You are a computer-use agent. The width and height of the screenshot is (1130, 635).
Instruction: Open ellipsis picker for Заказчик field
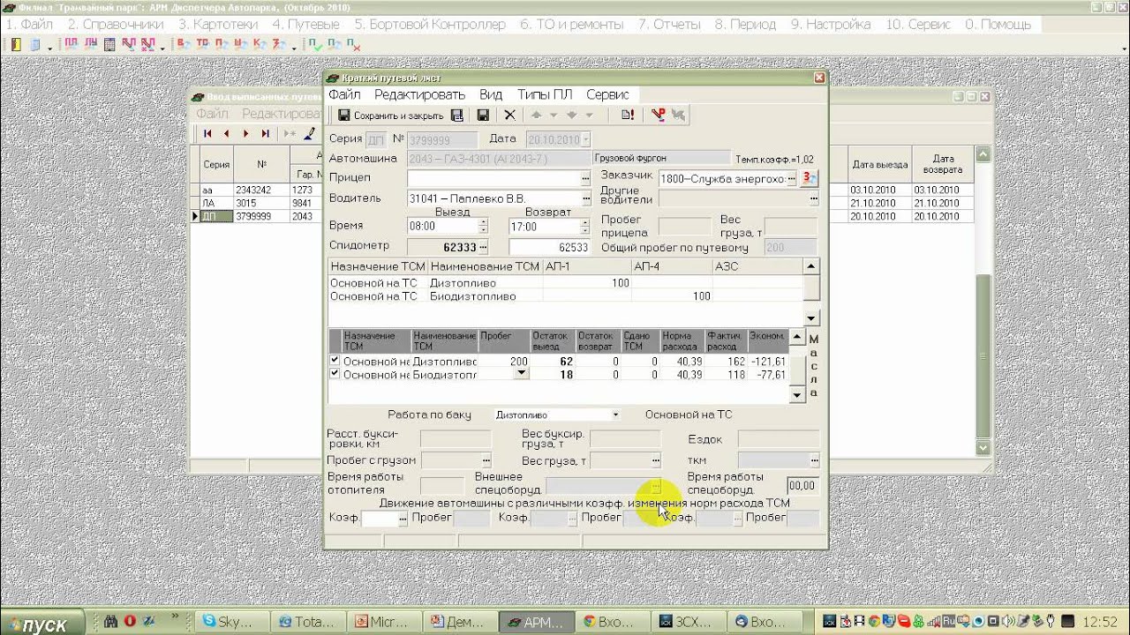tap(791, 178)
